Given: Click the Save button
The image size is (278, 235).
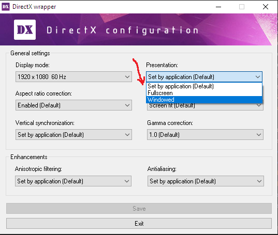Looking at the screenshot, I should 139,209.
